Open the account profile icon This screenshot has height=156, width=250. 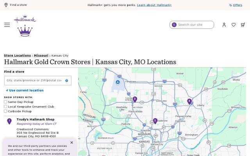(224, 25)
